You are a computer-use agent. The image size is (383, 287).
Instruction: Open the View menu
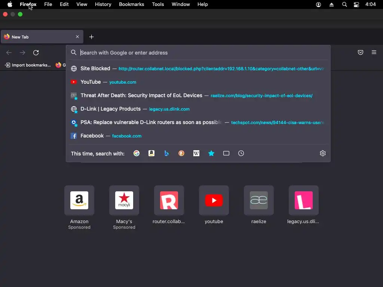[x=82, y=4]
